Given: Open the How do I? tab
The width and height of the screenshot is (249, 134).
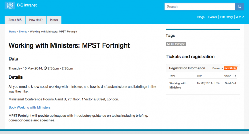Looking at the screenshot, I should (36, 20).
